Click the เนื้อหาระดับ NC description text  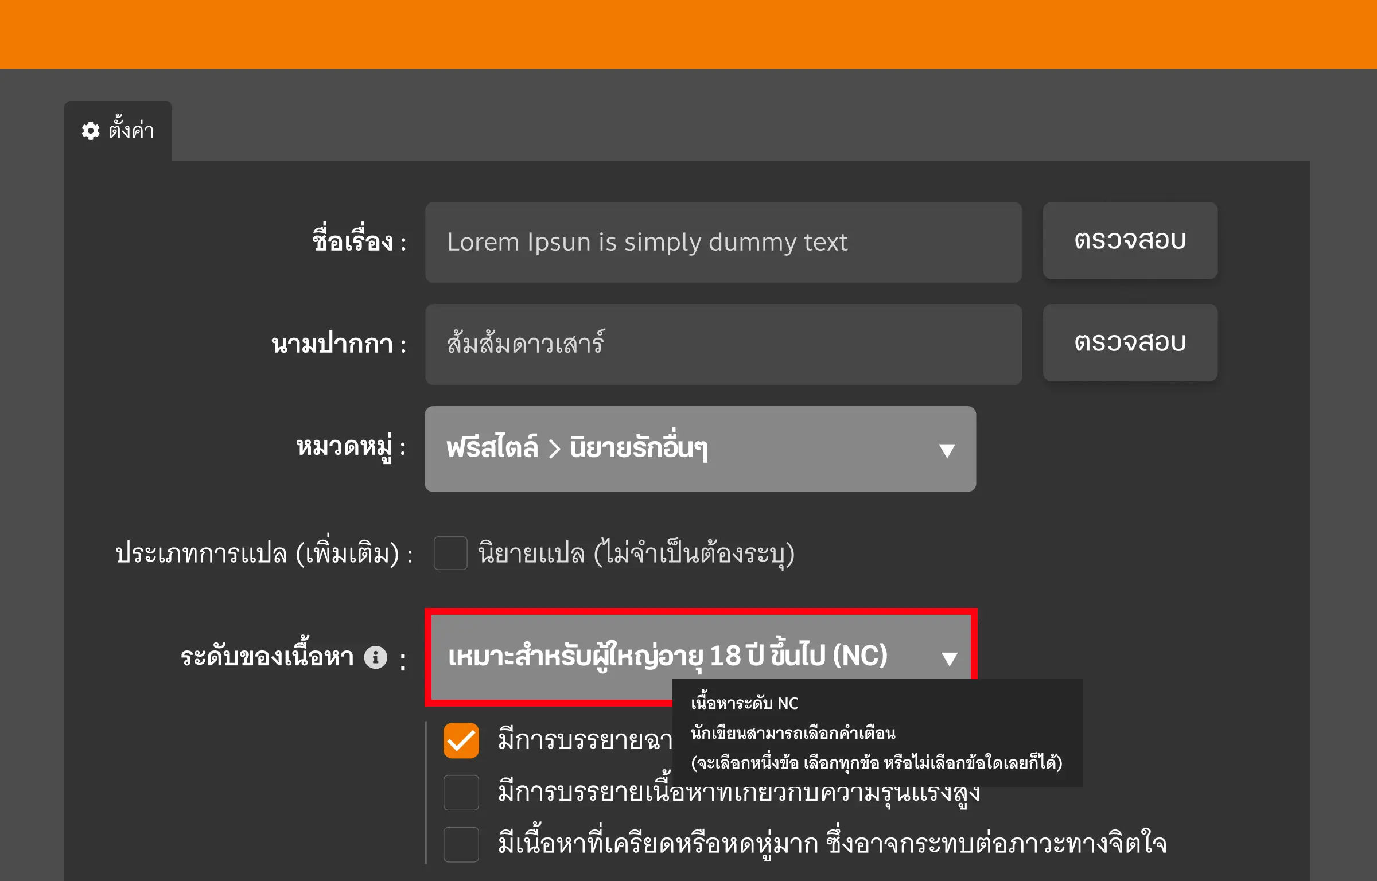pyautogui.click(x=744, y=704)
